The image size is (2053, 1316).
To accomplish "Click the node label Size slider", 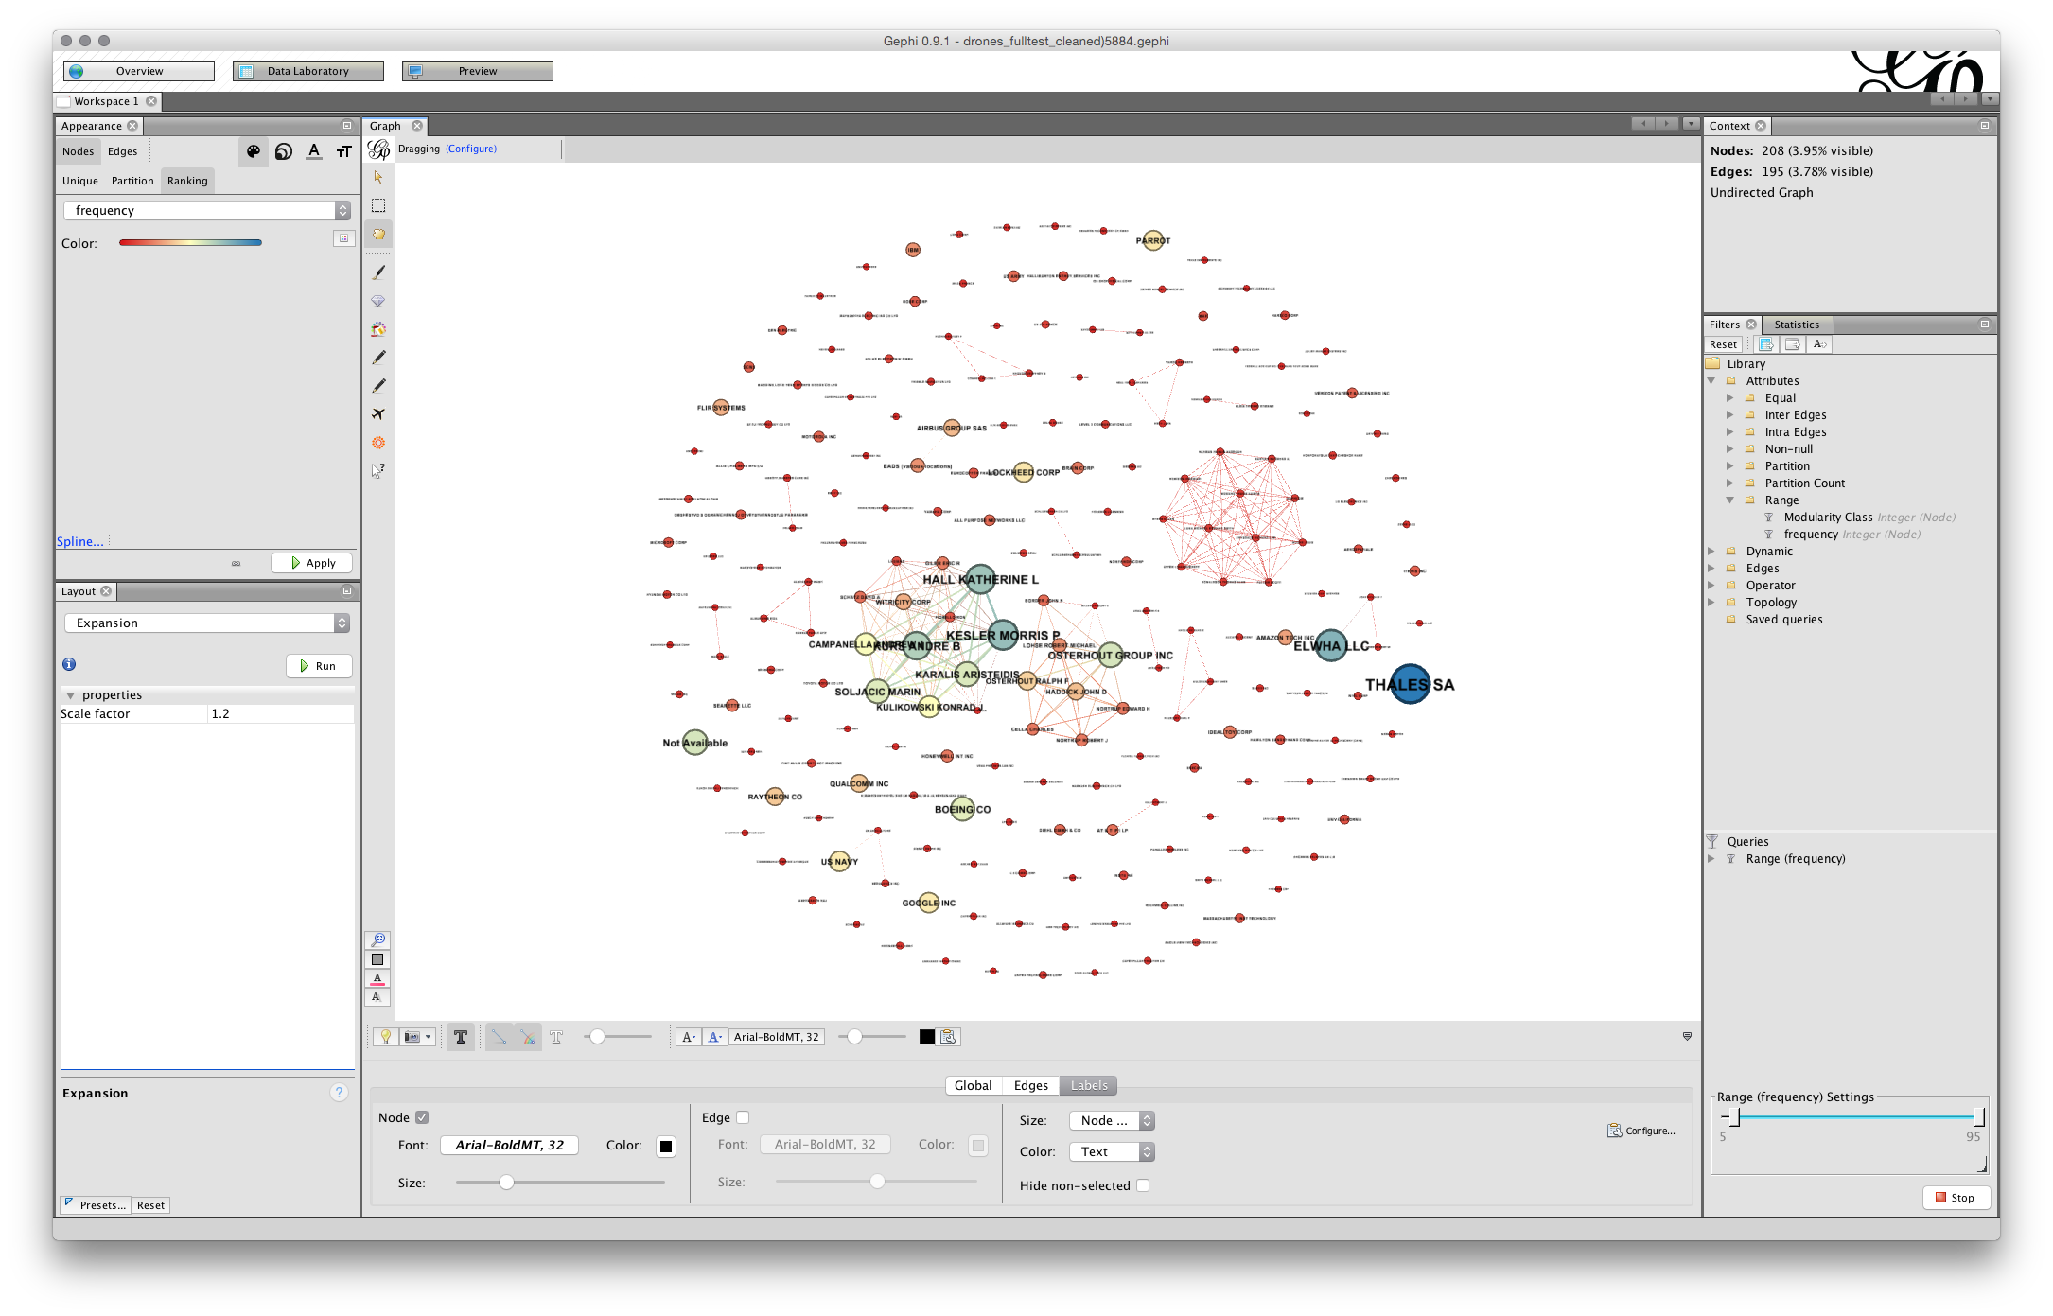I will pos(559,1183).
